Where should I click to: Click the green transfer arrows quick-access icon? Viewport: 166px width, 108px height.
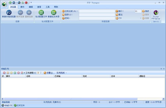coord(23,3)
